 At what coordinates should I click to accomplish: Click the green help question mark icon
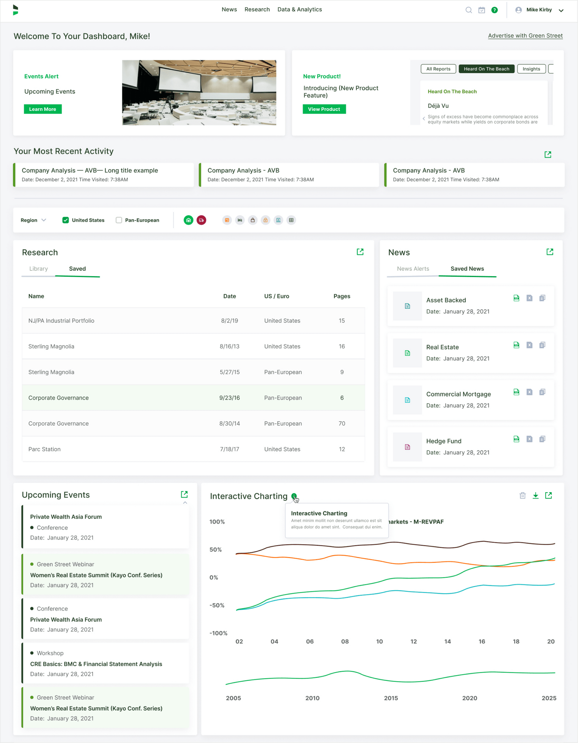coord(494,10)
